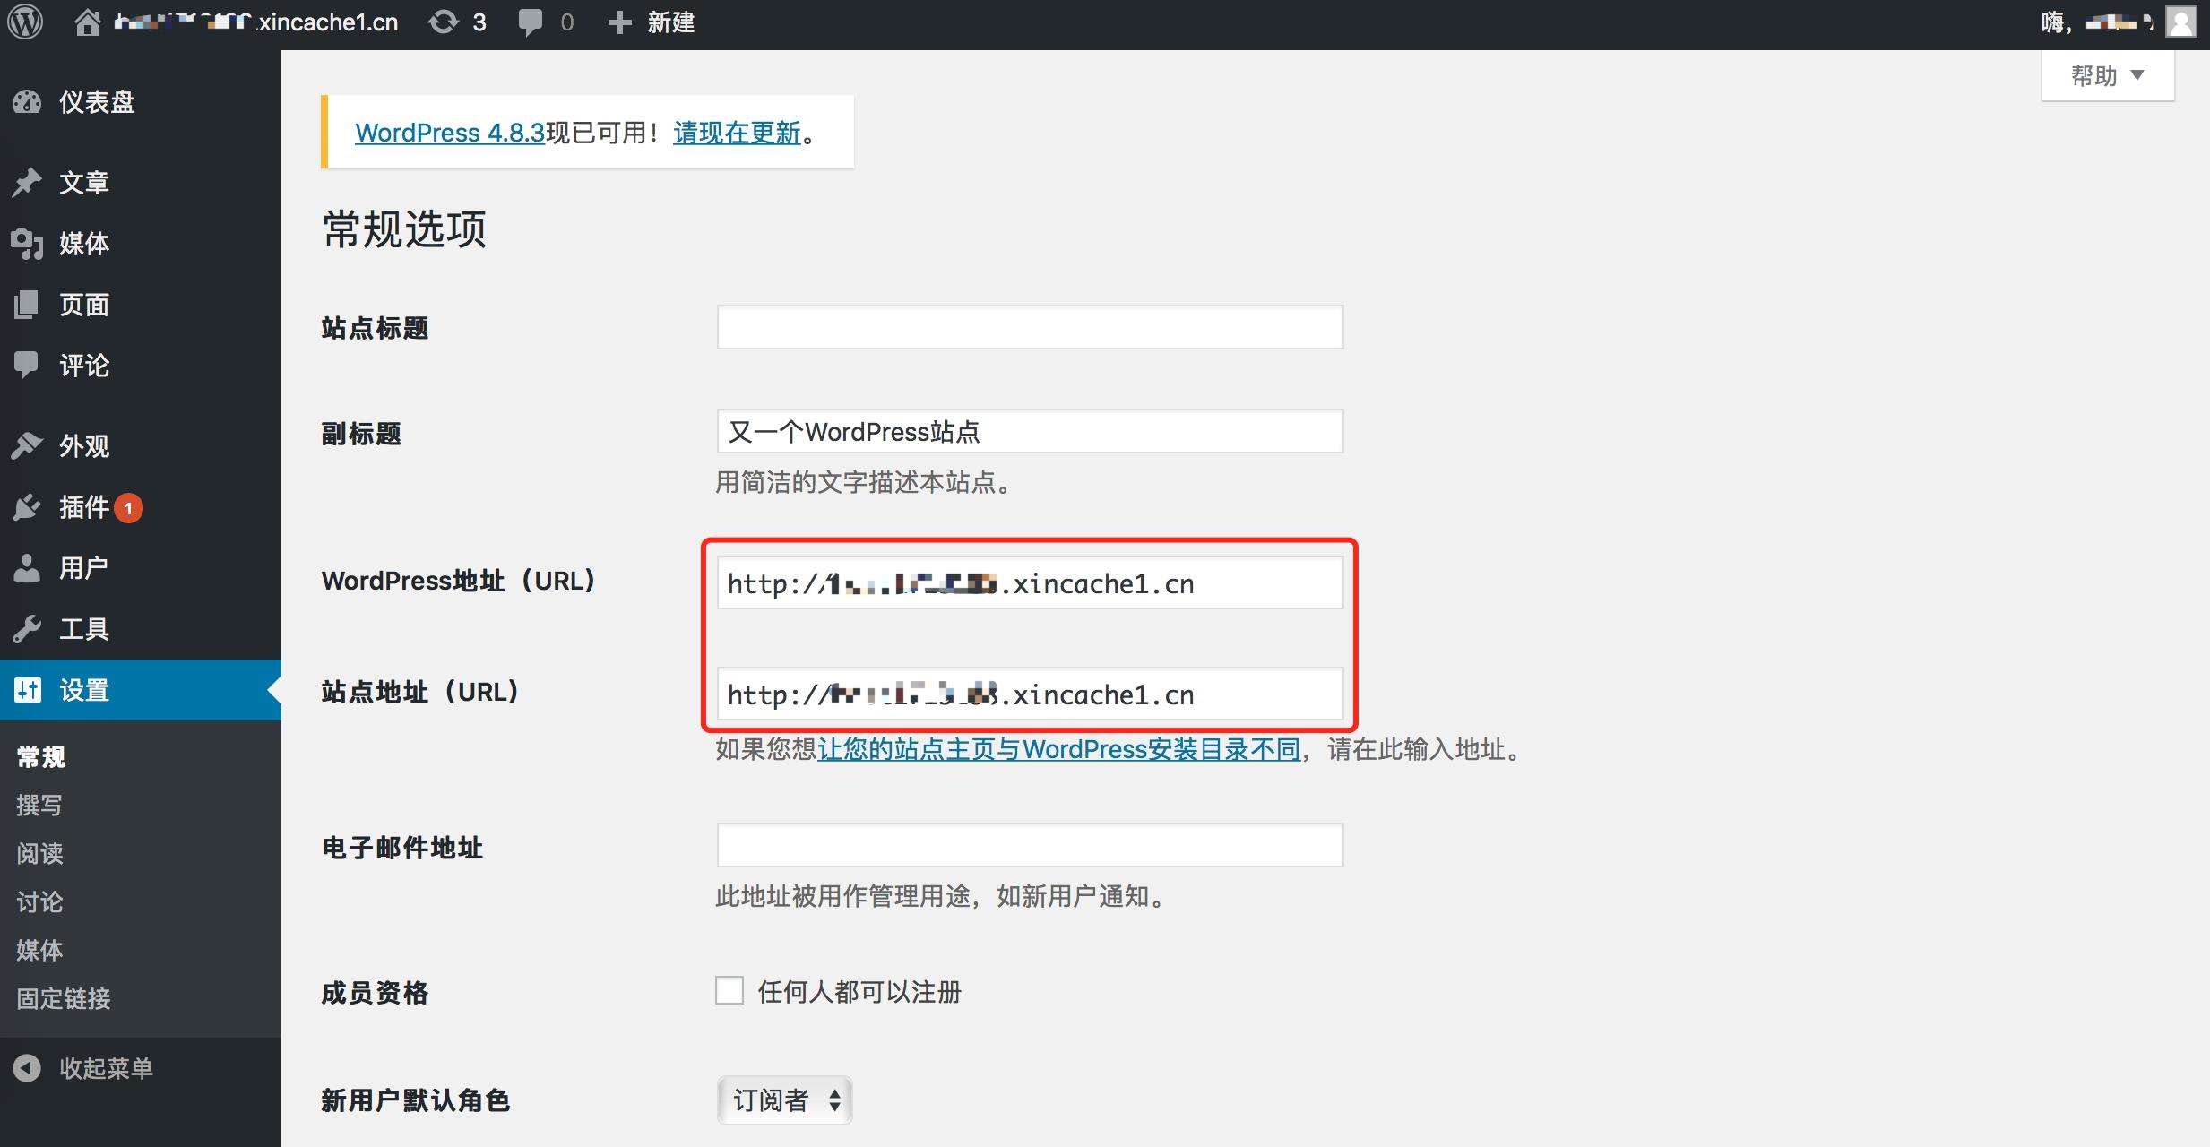Open the 外观 menu item
The width and height of the screenshot is (2210, 1147).
coord(84,445)
